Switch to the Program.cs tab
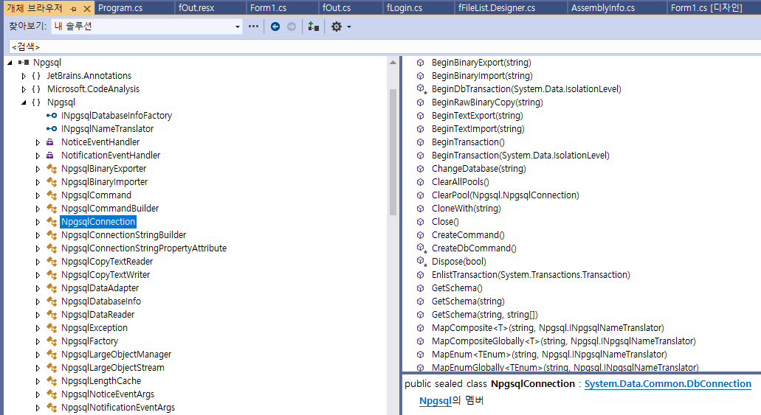Screen dimensions: 761x415 tap(120, 8)
